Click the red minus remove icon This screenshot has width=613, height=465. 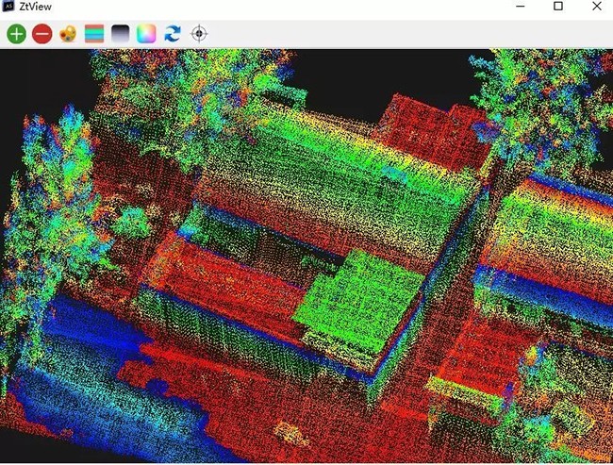pos(42,34)
